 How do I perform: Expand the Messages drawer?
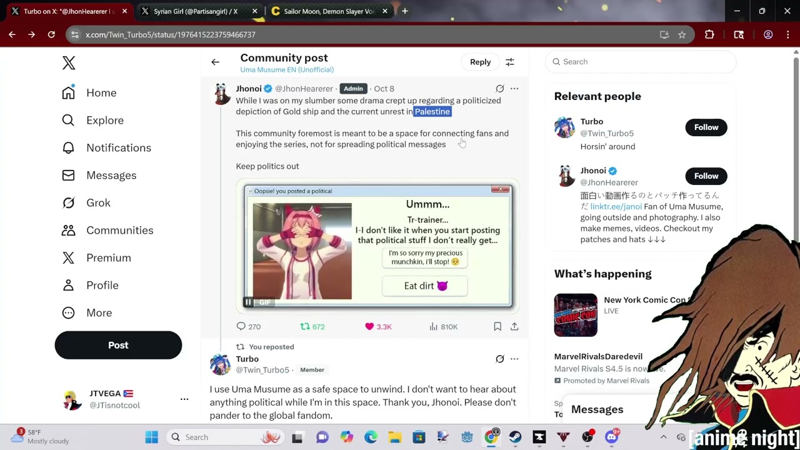coord(597,409)
